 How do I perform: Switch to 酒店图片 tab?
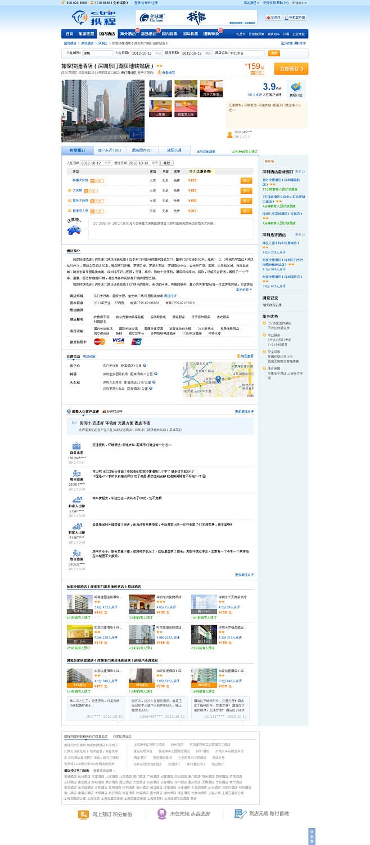coord(142,150)
